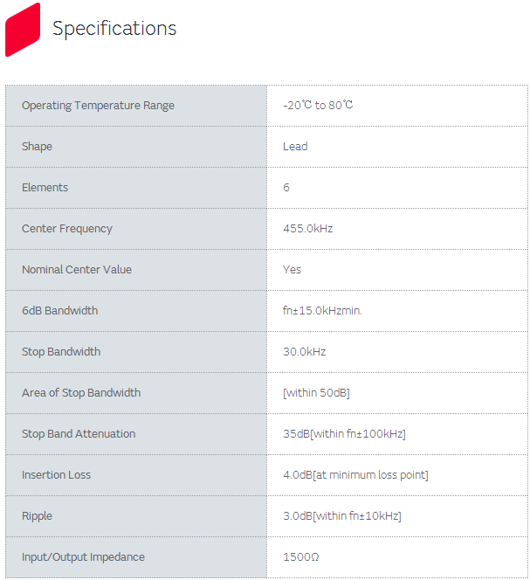Select the 455.0kHz value cell

pos(307,229)
